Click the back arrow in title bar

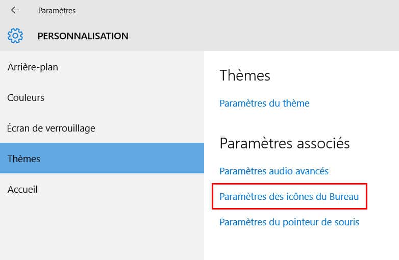pos(15,10)
